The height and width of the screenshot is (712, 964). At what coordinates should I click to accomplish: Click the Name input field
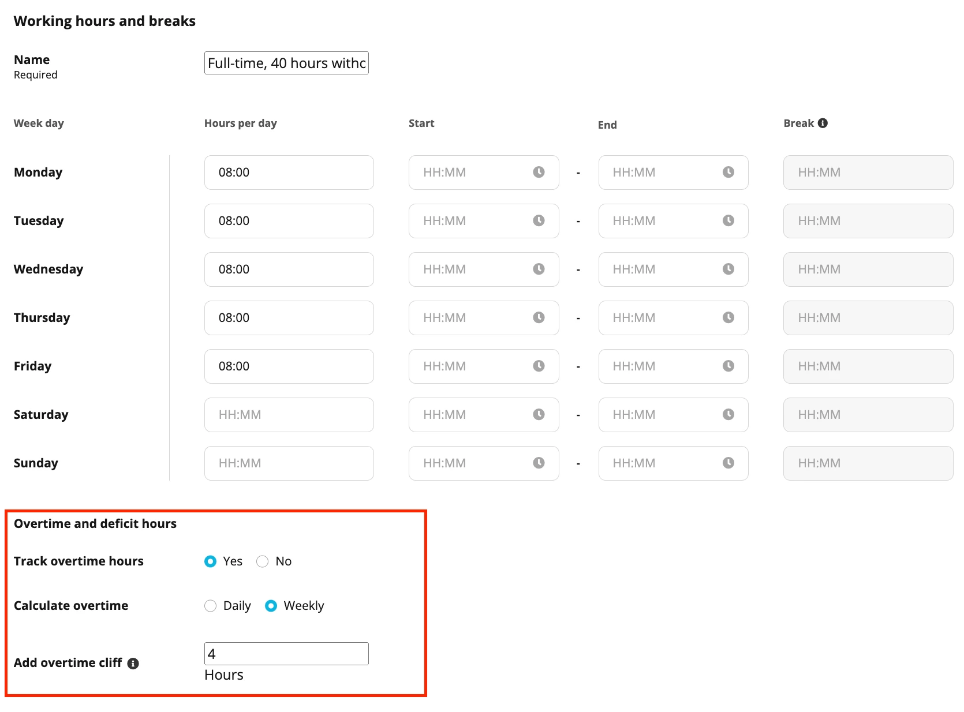click(x=286, y=63)
